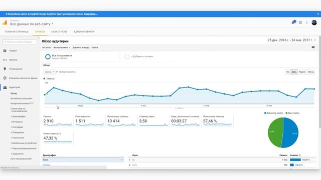Screen dimensions: 321x180
Task: Click the 2 910 Сеансы metric card
Action: [x=58, y=121]
